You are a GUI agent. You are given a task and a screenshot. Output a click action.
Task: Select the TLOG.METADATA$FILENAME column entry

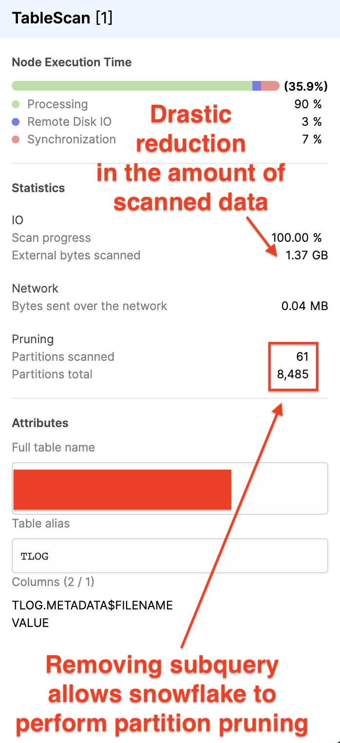tap(92, 606)
